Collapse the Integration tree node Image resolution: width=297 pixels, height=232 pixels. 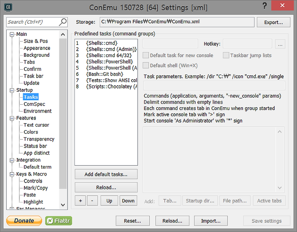[x=12, y=160]
